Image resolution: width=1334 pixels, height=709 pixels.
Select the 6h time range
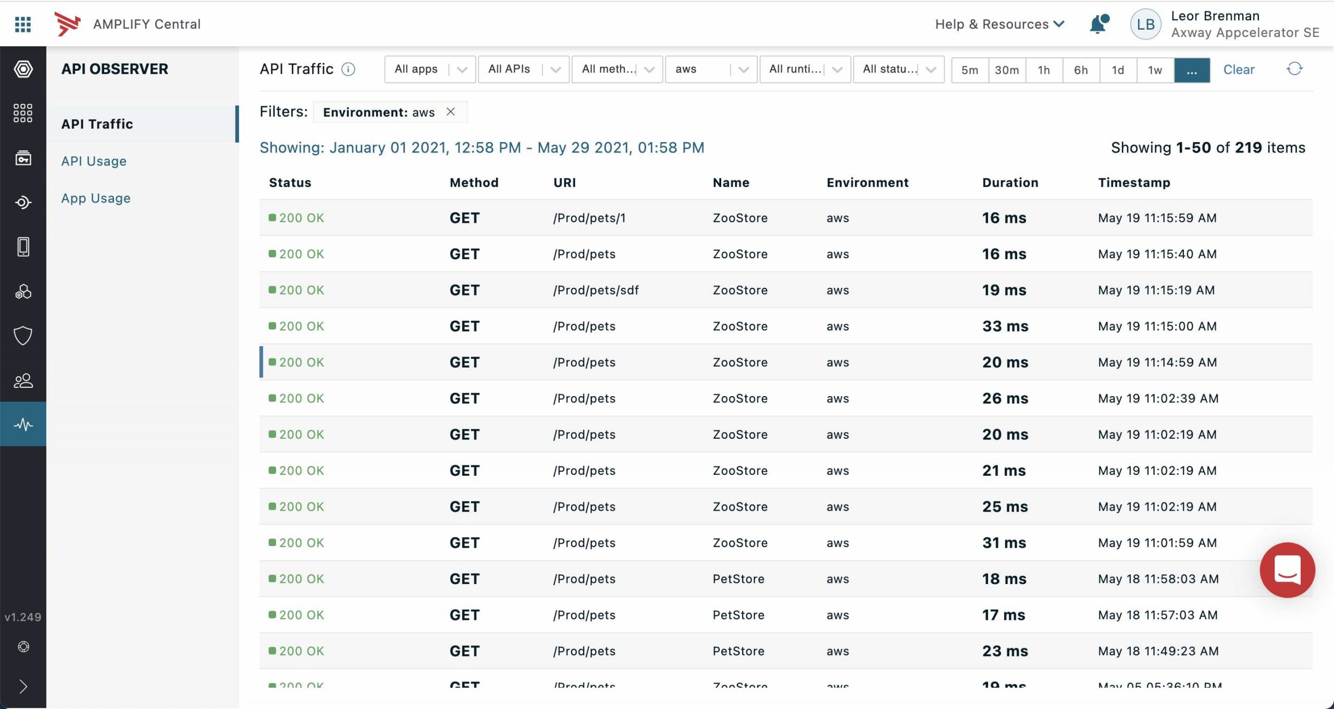(x=1081, y=70)
